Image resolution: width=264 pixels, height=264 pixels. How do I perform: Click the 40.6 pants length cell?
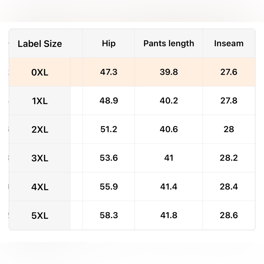click(169, 129)
